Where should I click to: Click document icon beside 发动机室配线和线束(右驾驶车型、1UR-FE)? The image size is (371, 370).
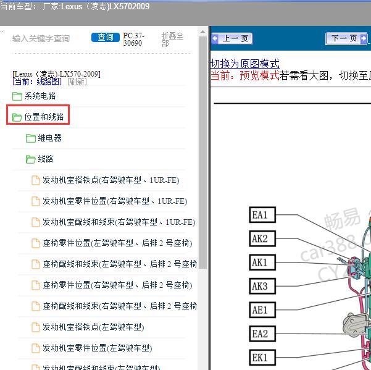coord(36,222)
